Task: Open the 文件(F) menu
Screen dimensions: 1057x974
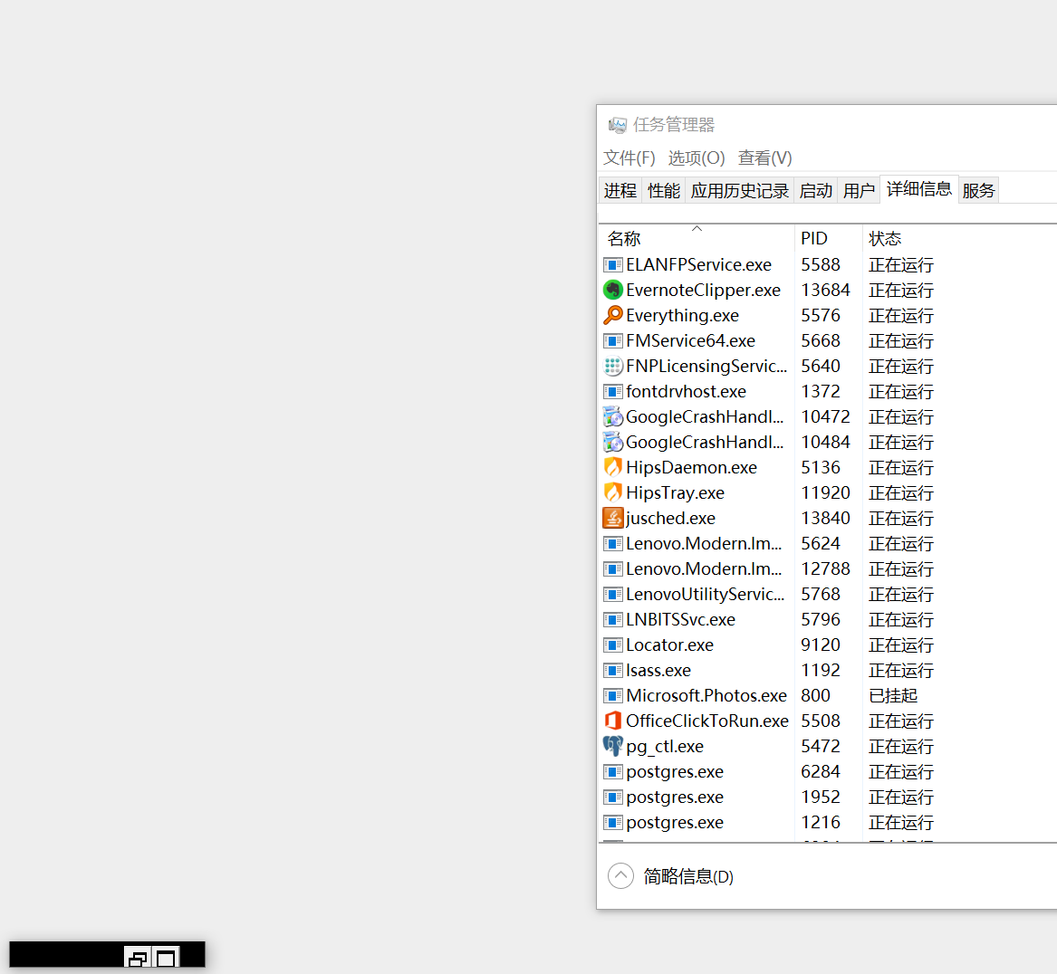Action: [629, 158]
